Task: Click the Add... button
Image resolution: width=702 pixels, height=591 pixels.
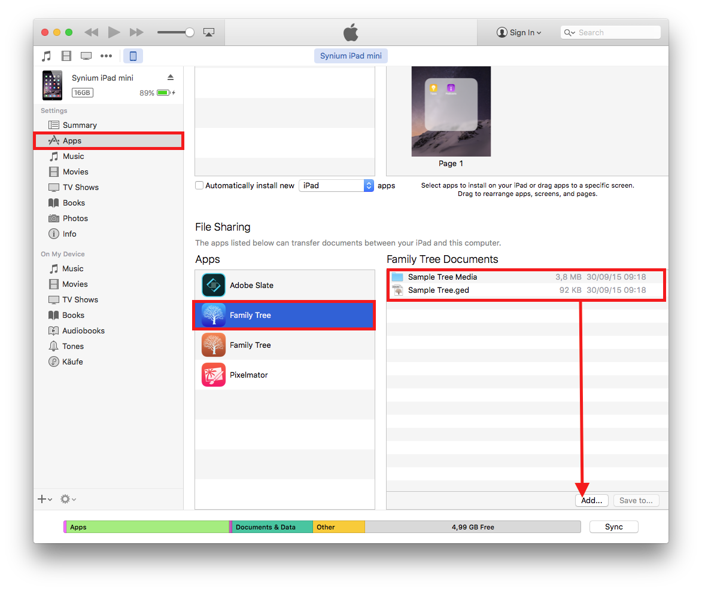Action: pyautogui.click(x=591, y=501)
